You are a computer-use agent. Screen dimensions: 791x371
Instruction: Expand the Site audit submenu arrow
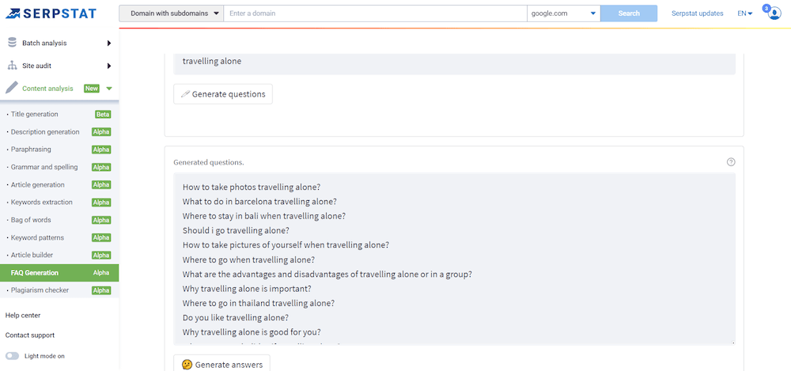(x=108, y=66)
